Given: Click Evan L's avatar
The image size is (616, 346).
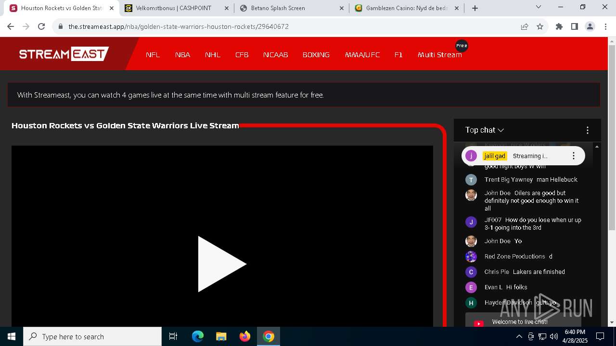Looking at the screenshot, I should 471,287.
